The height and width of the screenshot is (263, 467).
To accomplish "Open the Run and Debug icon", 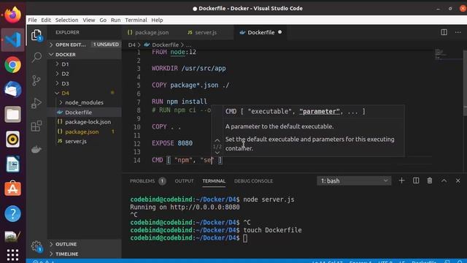I will tap(36, 103).
